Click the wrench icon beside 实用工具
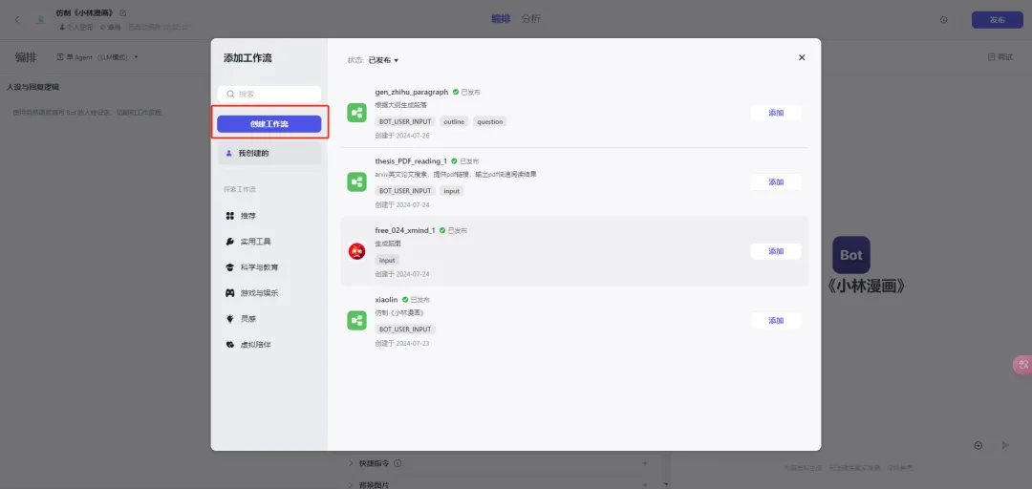1032x489 pixels. (x=229, y=242)
